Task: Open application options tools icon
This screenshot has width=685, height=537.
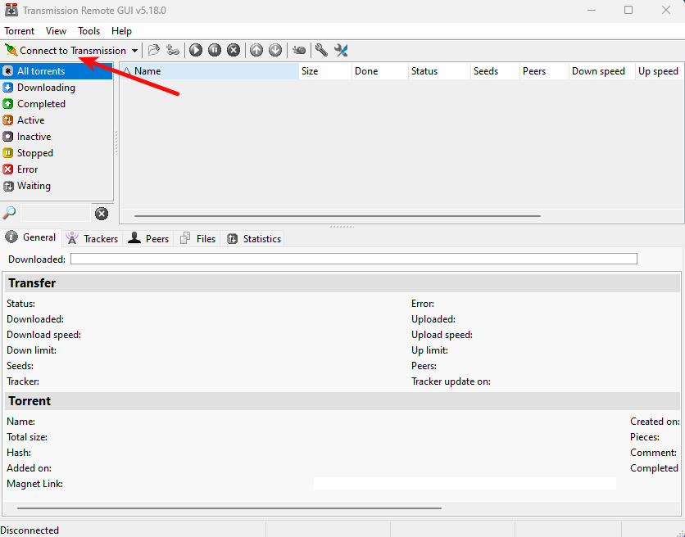Action: [x=341, y=50]
